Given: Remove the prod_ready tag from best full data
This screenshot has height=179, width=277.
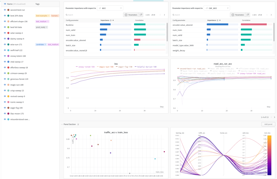Looking at the screenshot, I should click(47, 27).
